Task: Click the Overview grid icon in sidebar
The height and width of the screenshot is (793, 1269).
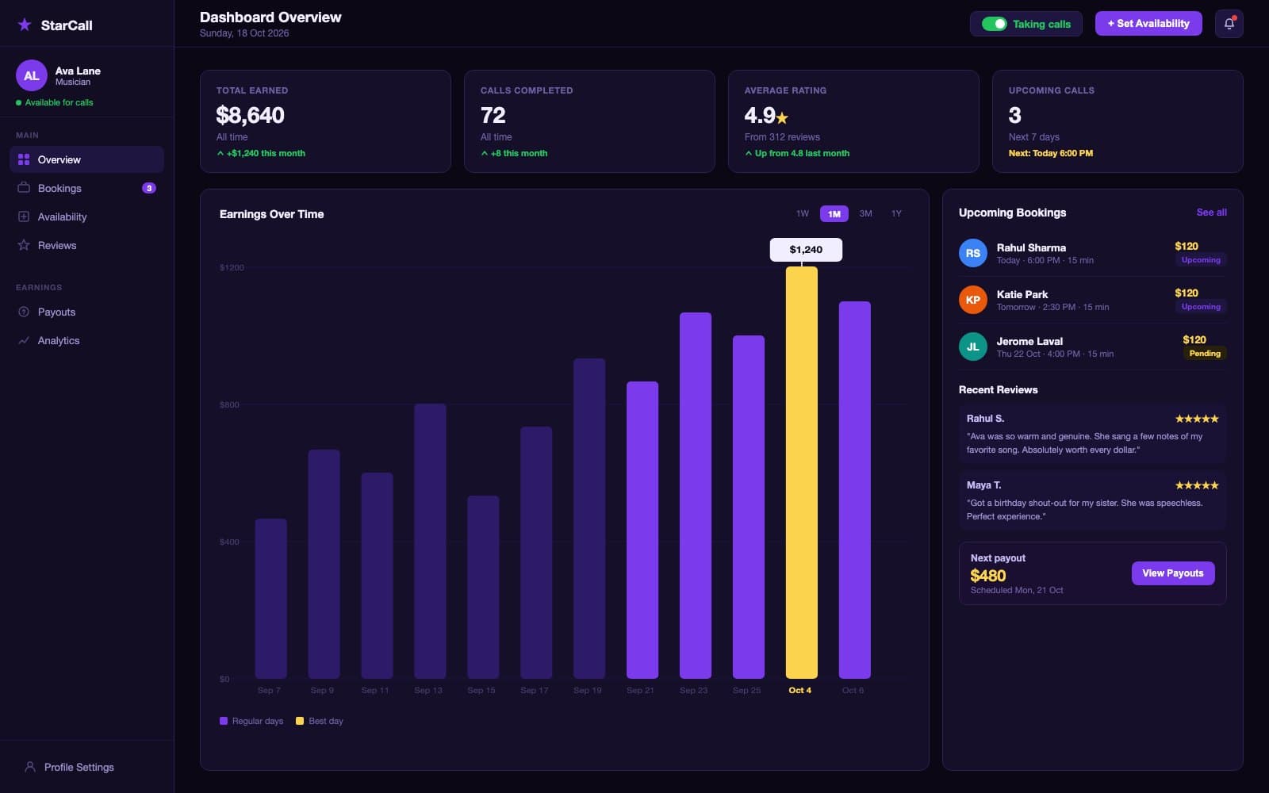Action: coord(24,159)
